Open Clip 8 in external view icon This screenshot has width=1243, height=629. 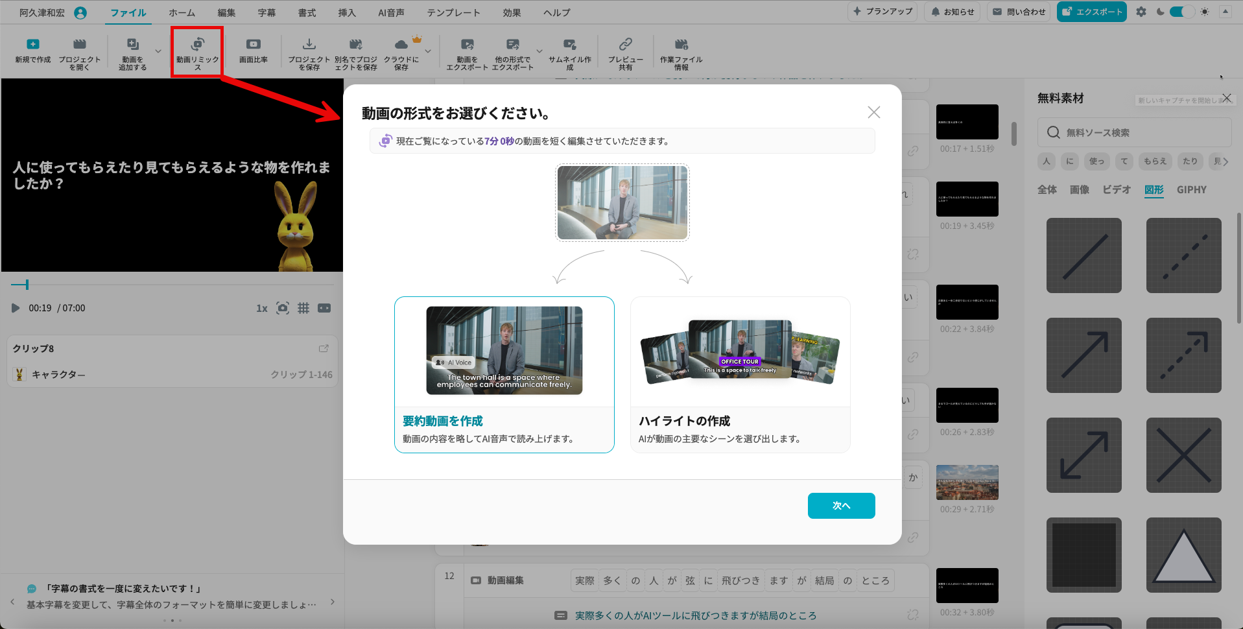point(324,348)
